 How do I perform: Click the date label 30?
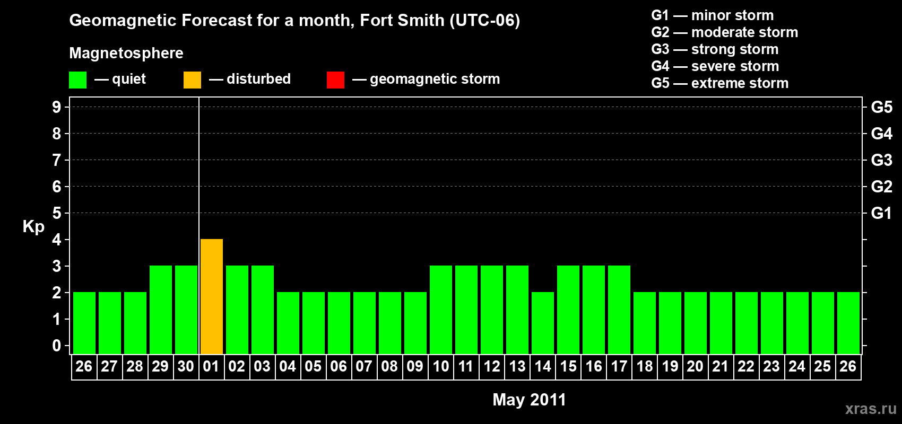(x=186, y=367)
